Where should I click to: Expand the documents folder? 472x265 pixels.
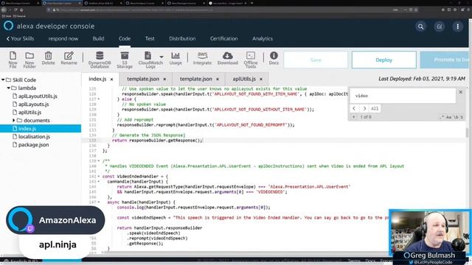13,120
